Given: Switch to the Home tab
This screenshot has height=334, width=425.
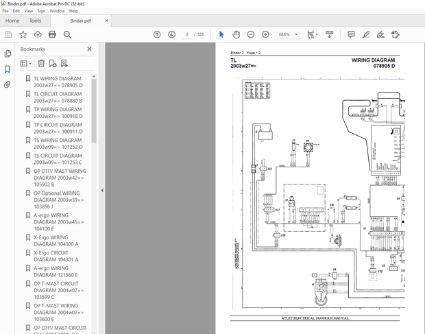Looking at the screenshot, I should click(x=12, y=21).
